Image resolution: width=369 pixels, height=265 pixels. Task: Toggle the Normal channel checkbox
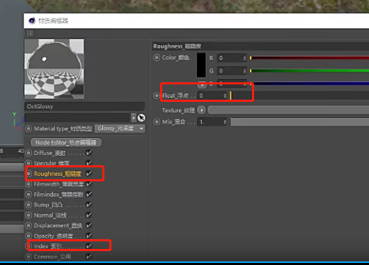click(88, 215)
